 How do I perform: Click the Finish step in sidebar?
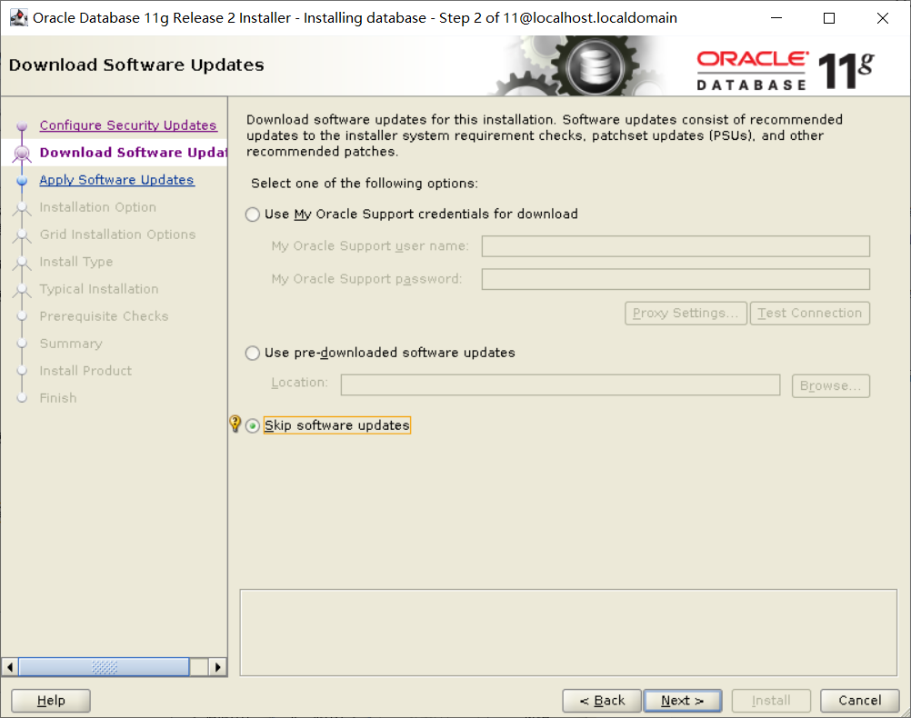(x=58, y=398)
